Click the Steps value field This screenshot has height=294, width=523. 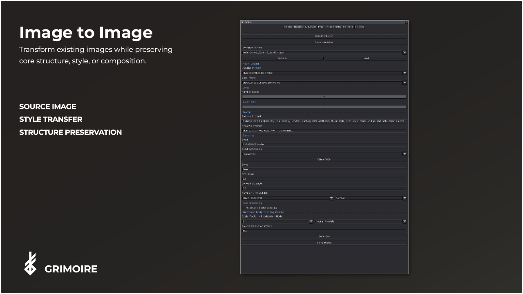pyautogui.click(x=324, y=169)
